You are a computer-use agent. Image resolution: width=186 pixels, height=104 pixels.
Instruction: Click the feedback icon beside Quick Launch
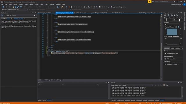(x=153, y=2)
